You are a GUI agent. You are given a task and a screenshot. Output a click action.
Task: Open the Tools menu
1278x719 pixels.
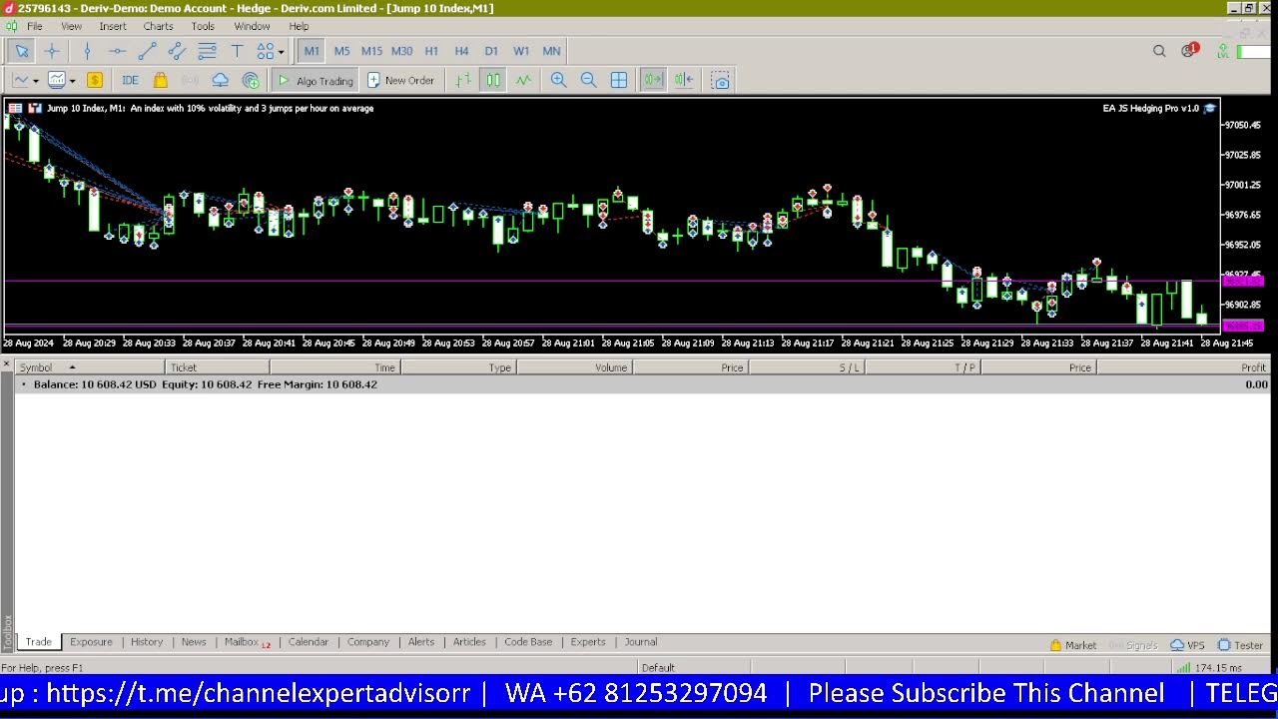point(203,26)
